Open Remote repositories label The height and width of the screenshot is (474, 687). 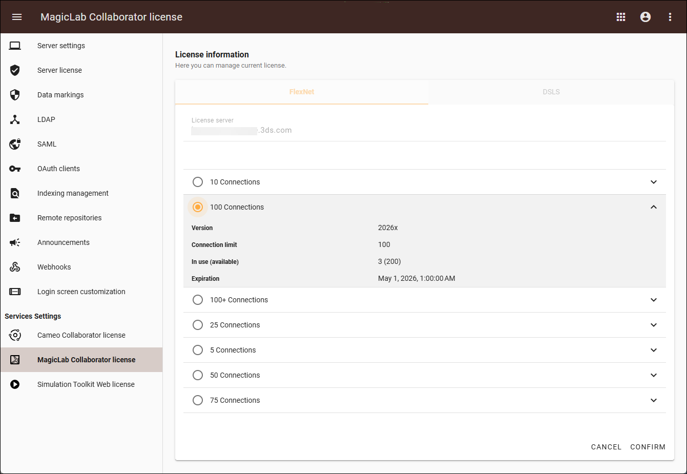69,218
